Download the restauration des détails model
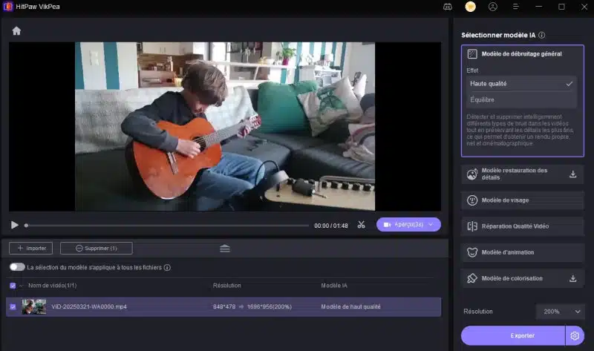This screenshot has height=351, width=594. (x=572, y=174)
